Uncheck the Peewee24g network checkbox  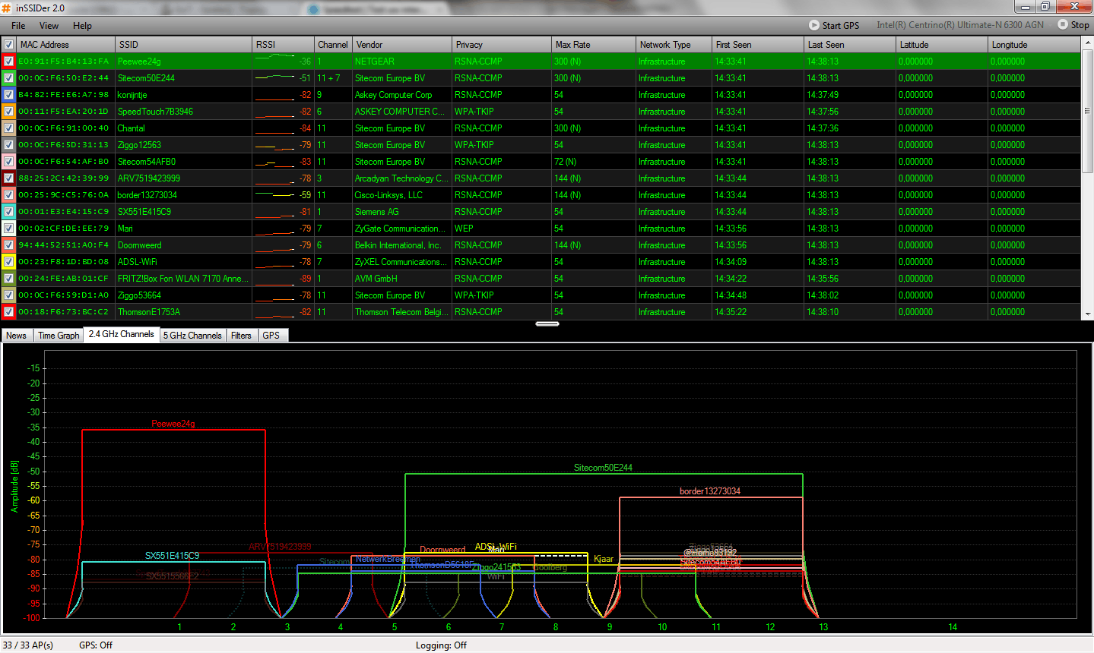(8, 62)
